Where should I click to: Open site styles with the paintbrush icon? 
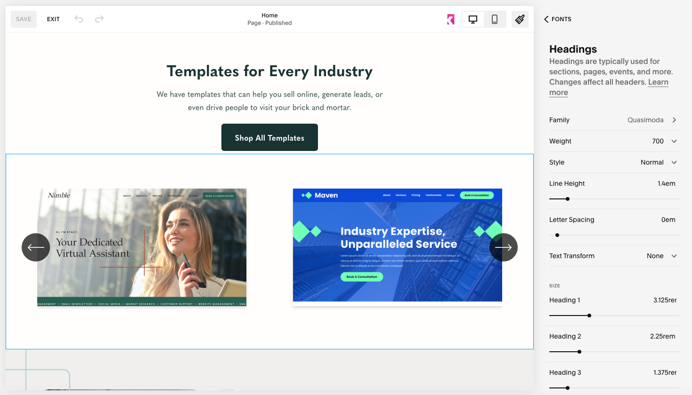pyautogui.click(x=520, y=19)
